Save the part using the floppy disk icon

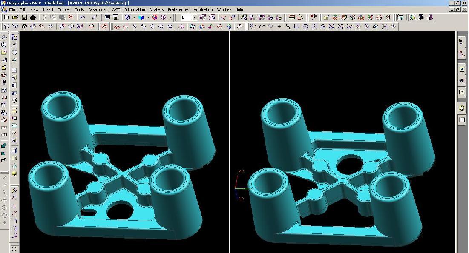(24, 17)
